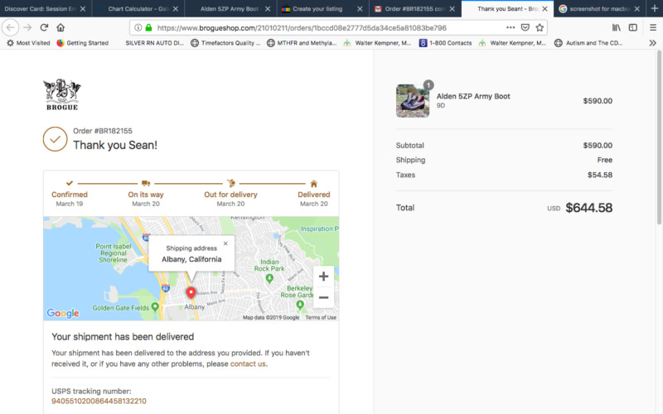663x414 pixels.
Task: Switch to the Create your listing tab
Action: pos(319,8)
